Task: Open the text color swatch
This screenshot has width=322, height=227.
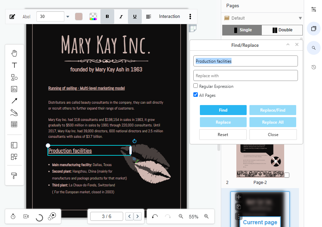Action: tap(79, 17)
